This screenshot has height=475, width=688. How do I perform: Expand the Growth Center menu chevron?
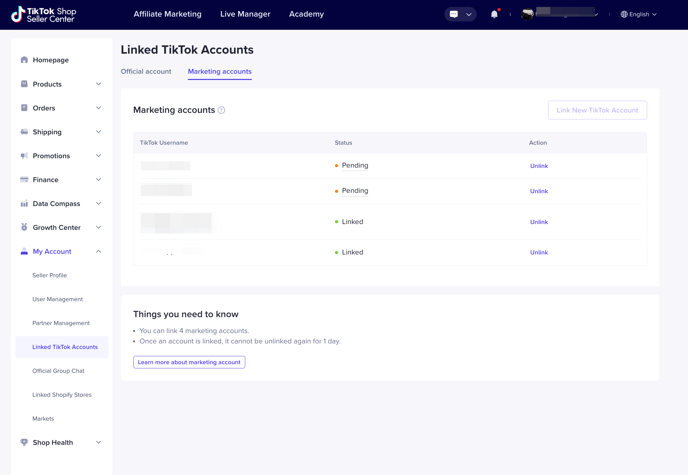click(98, 227)
